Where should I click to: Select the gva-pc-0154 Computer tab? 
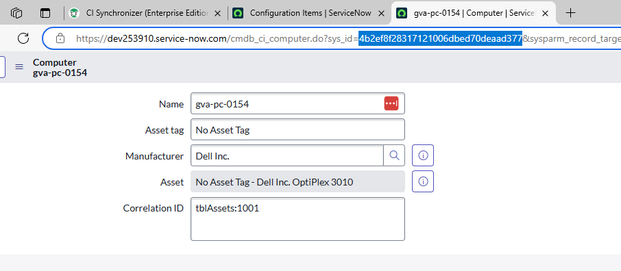pos(474,13)
